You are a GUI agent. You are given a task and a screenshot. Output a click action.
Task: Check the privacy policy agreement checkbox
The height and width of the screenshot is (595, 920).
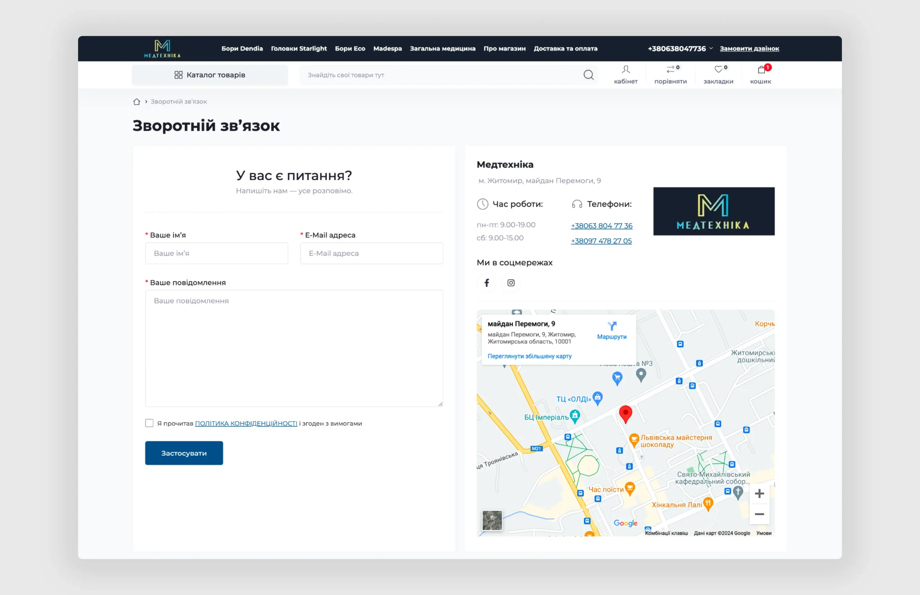point(149,423)
